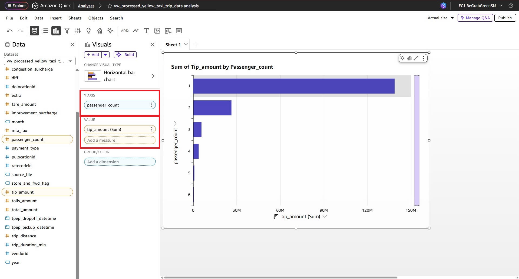Viewport: 519px width, 279px height.
Task: Open the themes paint chart icon
Action: pos(100,31)
